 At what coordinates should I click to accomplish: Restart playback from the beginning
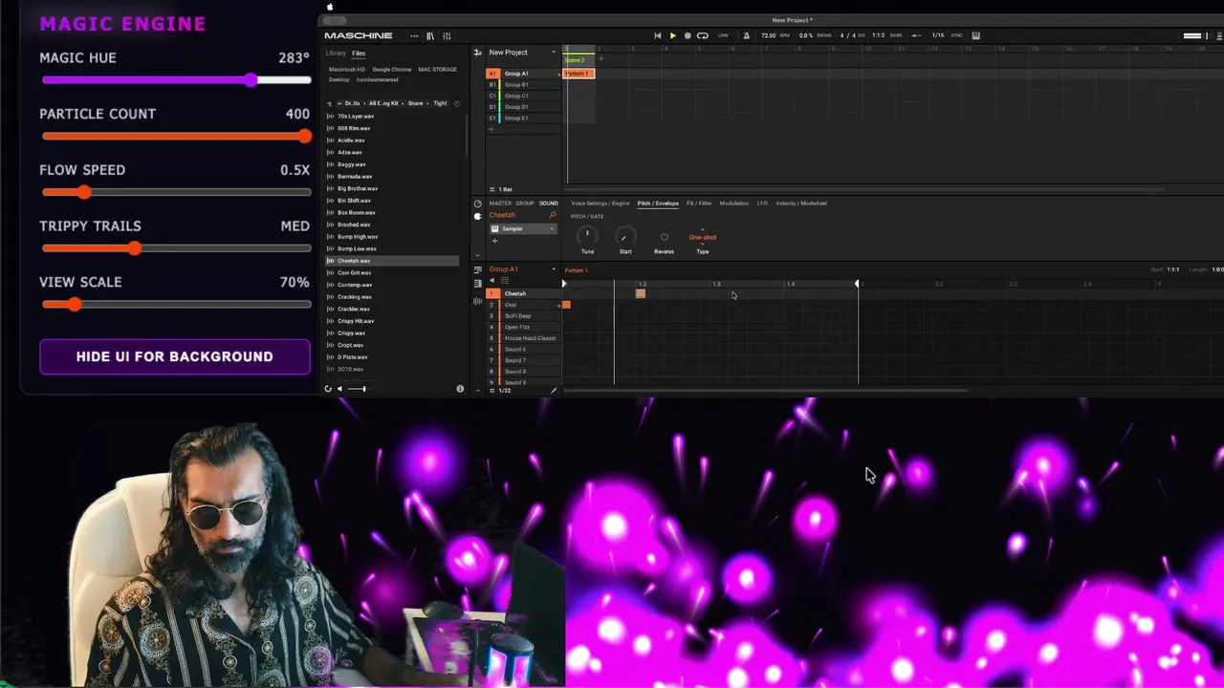(x=657, y=36)
